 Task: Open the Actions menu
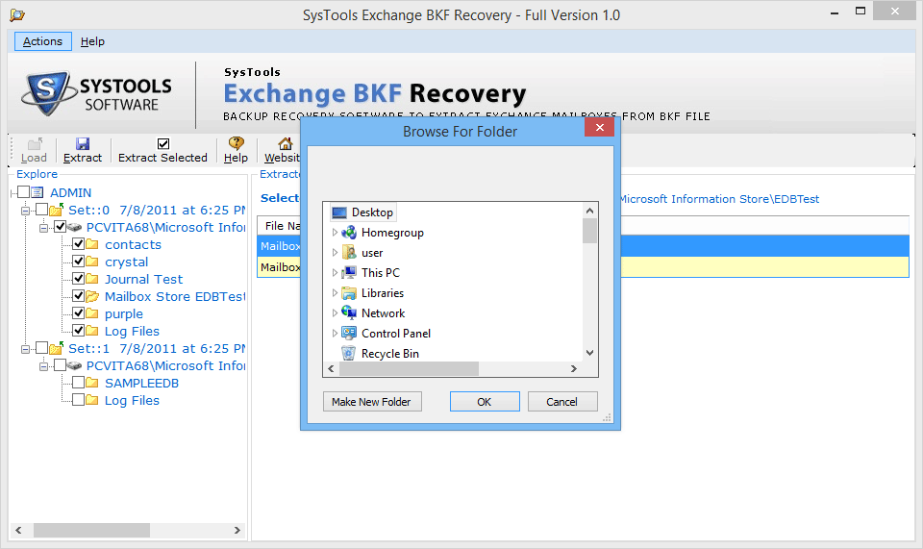click(42, 41)
